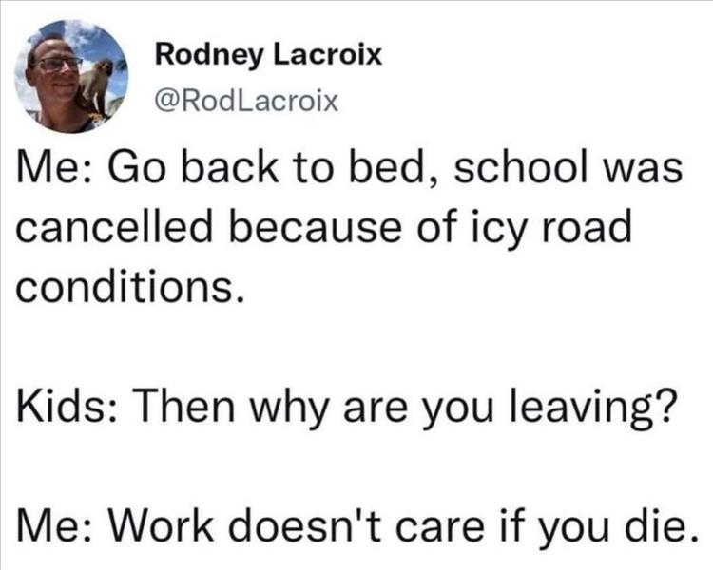Click the display name Rodney Lacroix
Viewport: 713px width, 570px height.
click(x=268, y=55)
